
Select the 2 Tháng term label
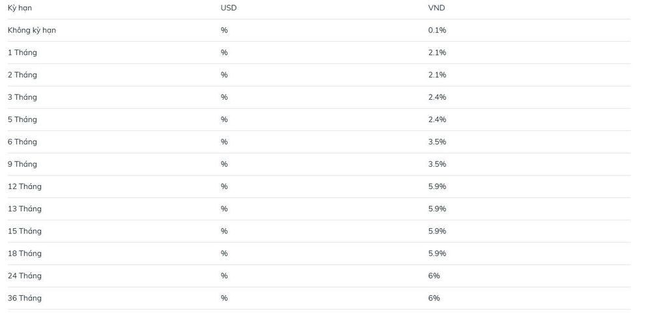click(x=22, y=75)
